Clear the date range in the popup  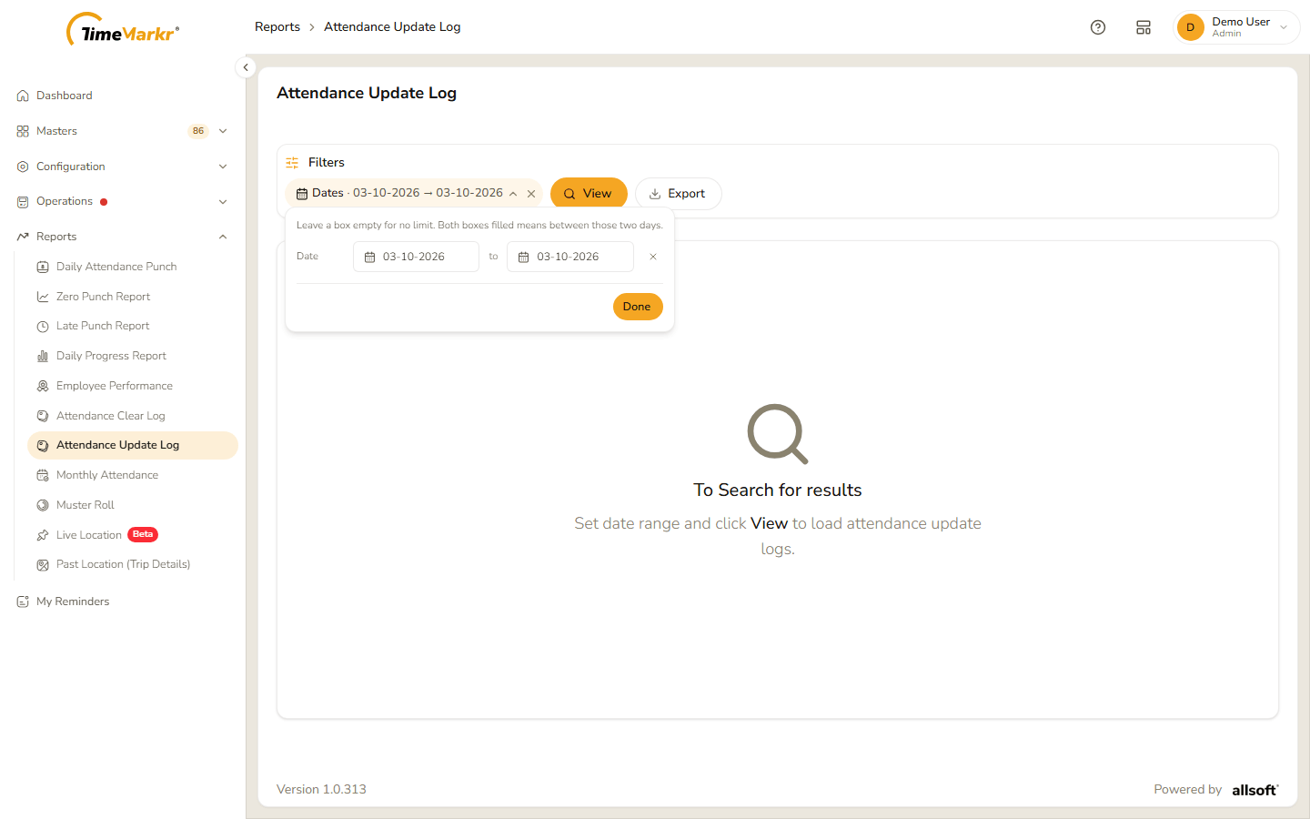(x=653, y=257)
